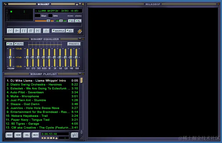The height and width of the screenshot is (143, 222).
Task: Select track Eclectek - We Are Going To Eclecfunk
Action: [x=42, y=89]
